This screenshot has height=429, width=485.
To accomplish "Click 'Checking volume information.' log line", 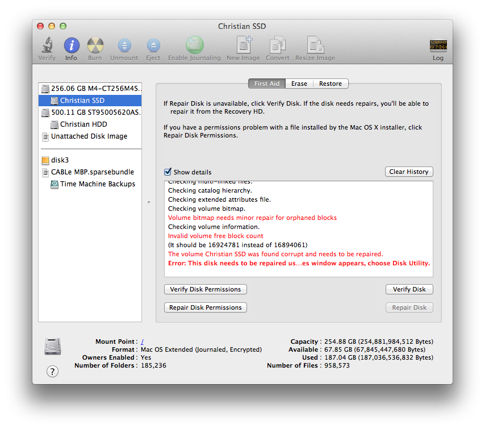I will 214,227.
